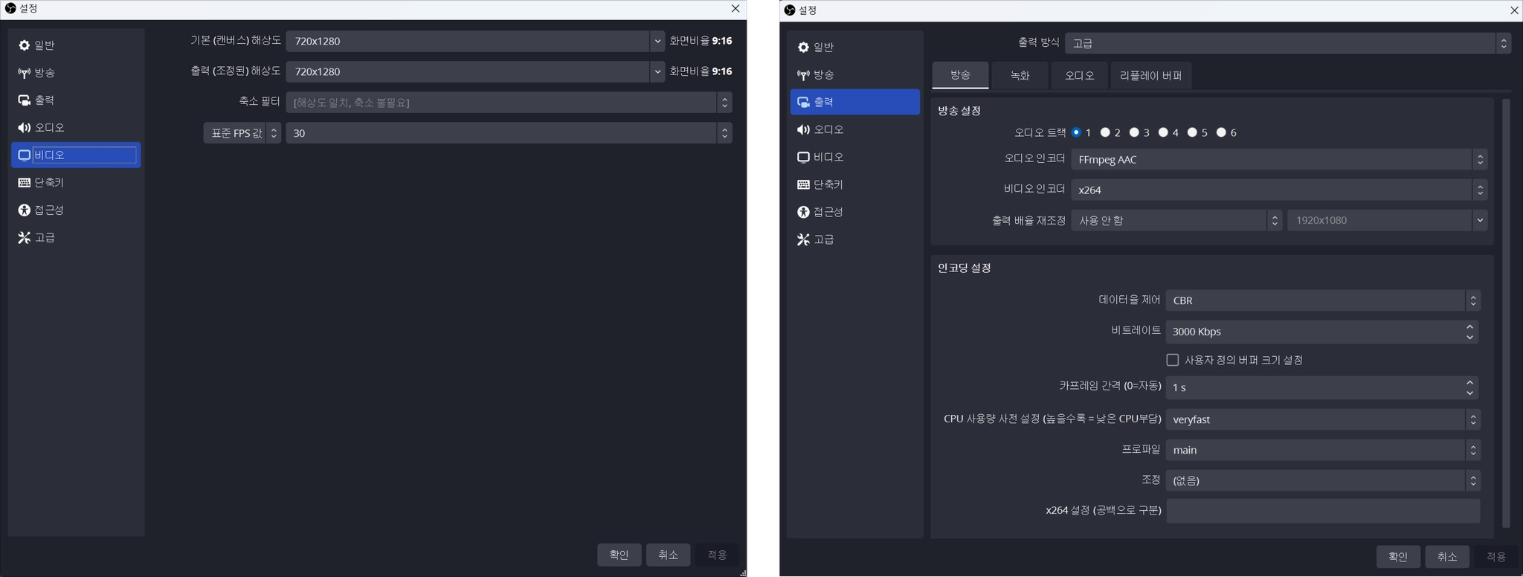Open 프로파일 main dropdown
Viewport: 1523px width, 577px height.
(x=1323, y=450)
